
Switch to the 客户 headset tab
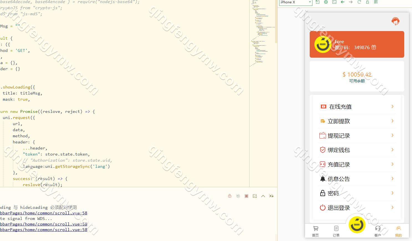[378, 231]
